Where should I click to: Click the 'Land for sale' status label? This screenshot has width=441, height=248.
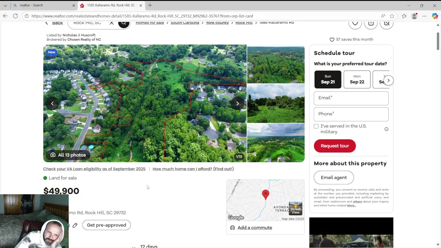tap(63, 178)
